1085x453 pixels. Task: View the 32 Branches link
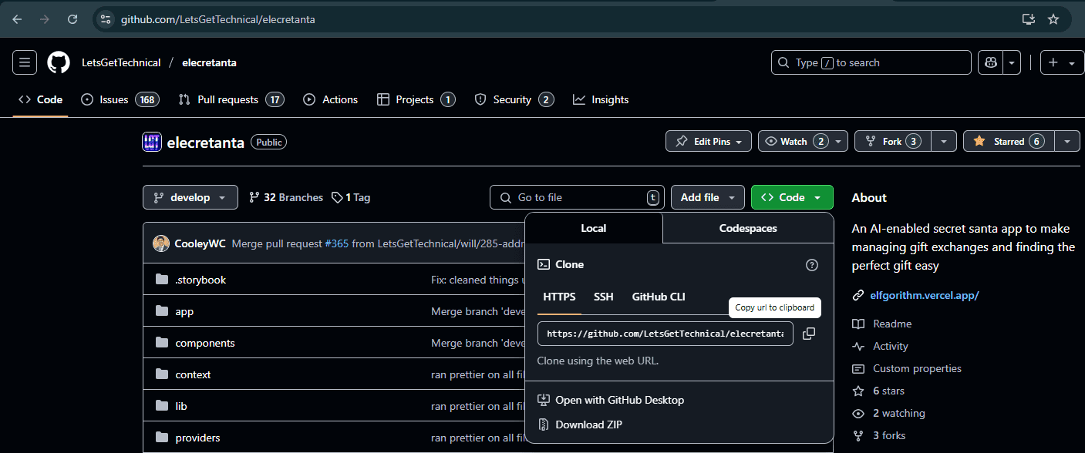click(285, 197)
